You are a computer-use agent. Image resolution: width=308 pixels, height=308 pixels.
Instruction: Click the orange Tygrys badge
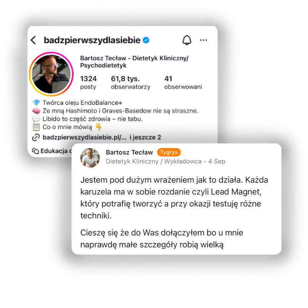click(x=169, y=152)
